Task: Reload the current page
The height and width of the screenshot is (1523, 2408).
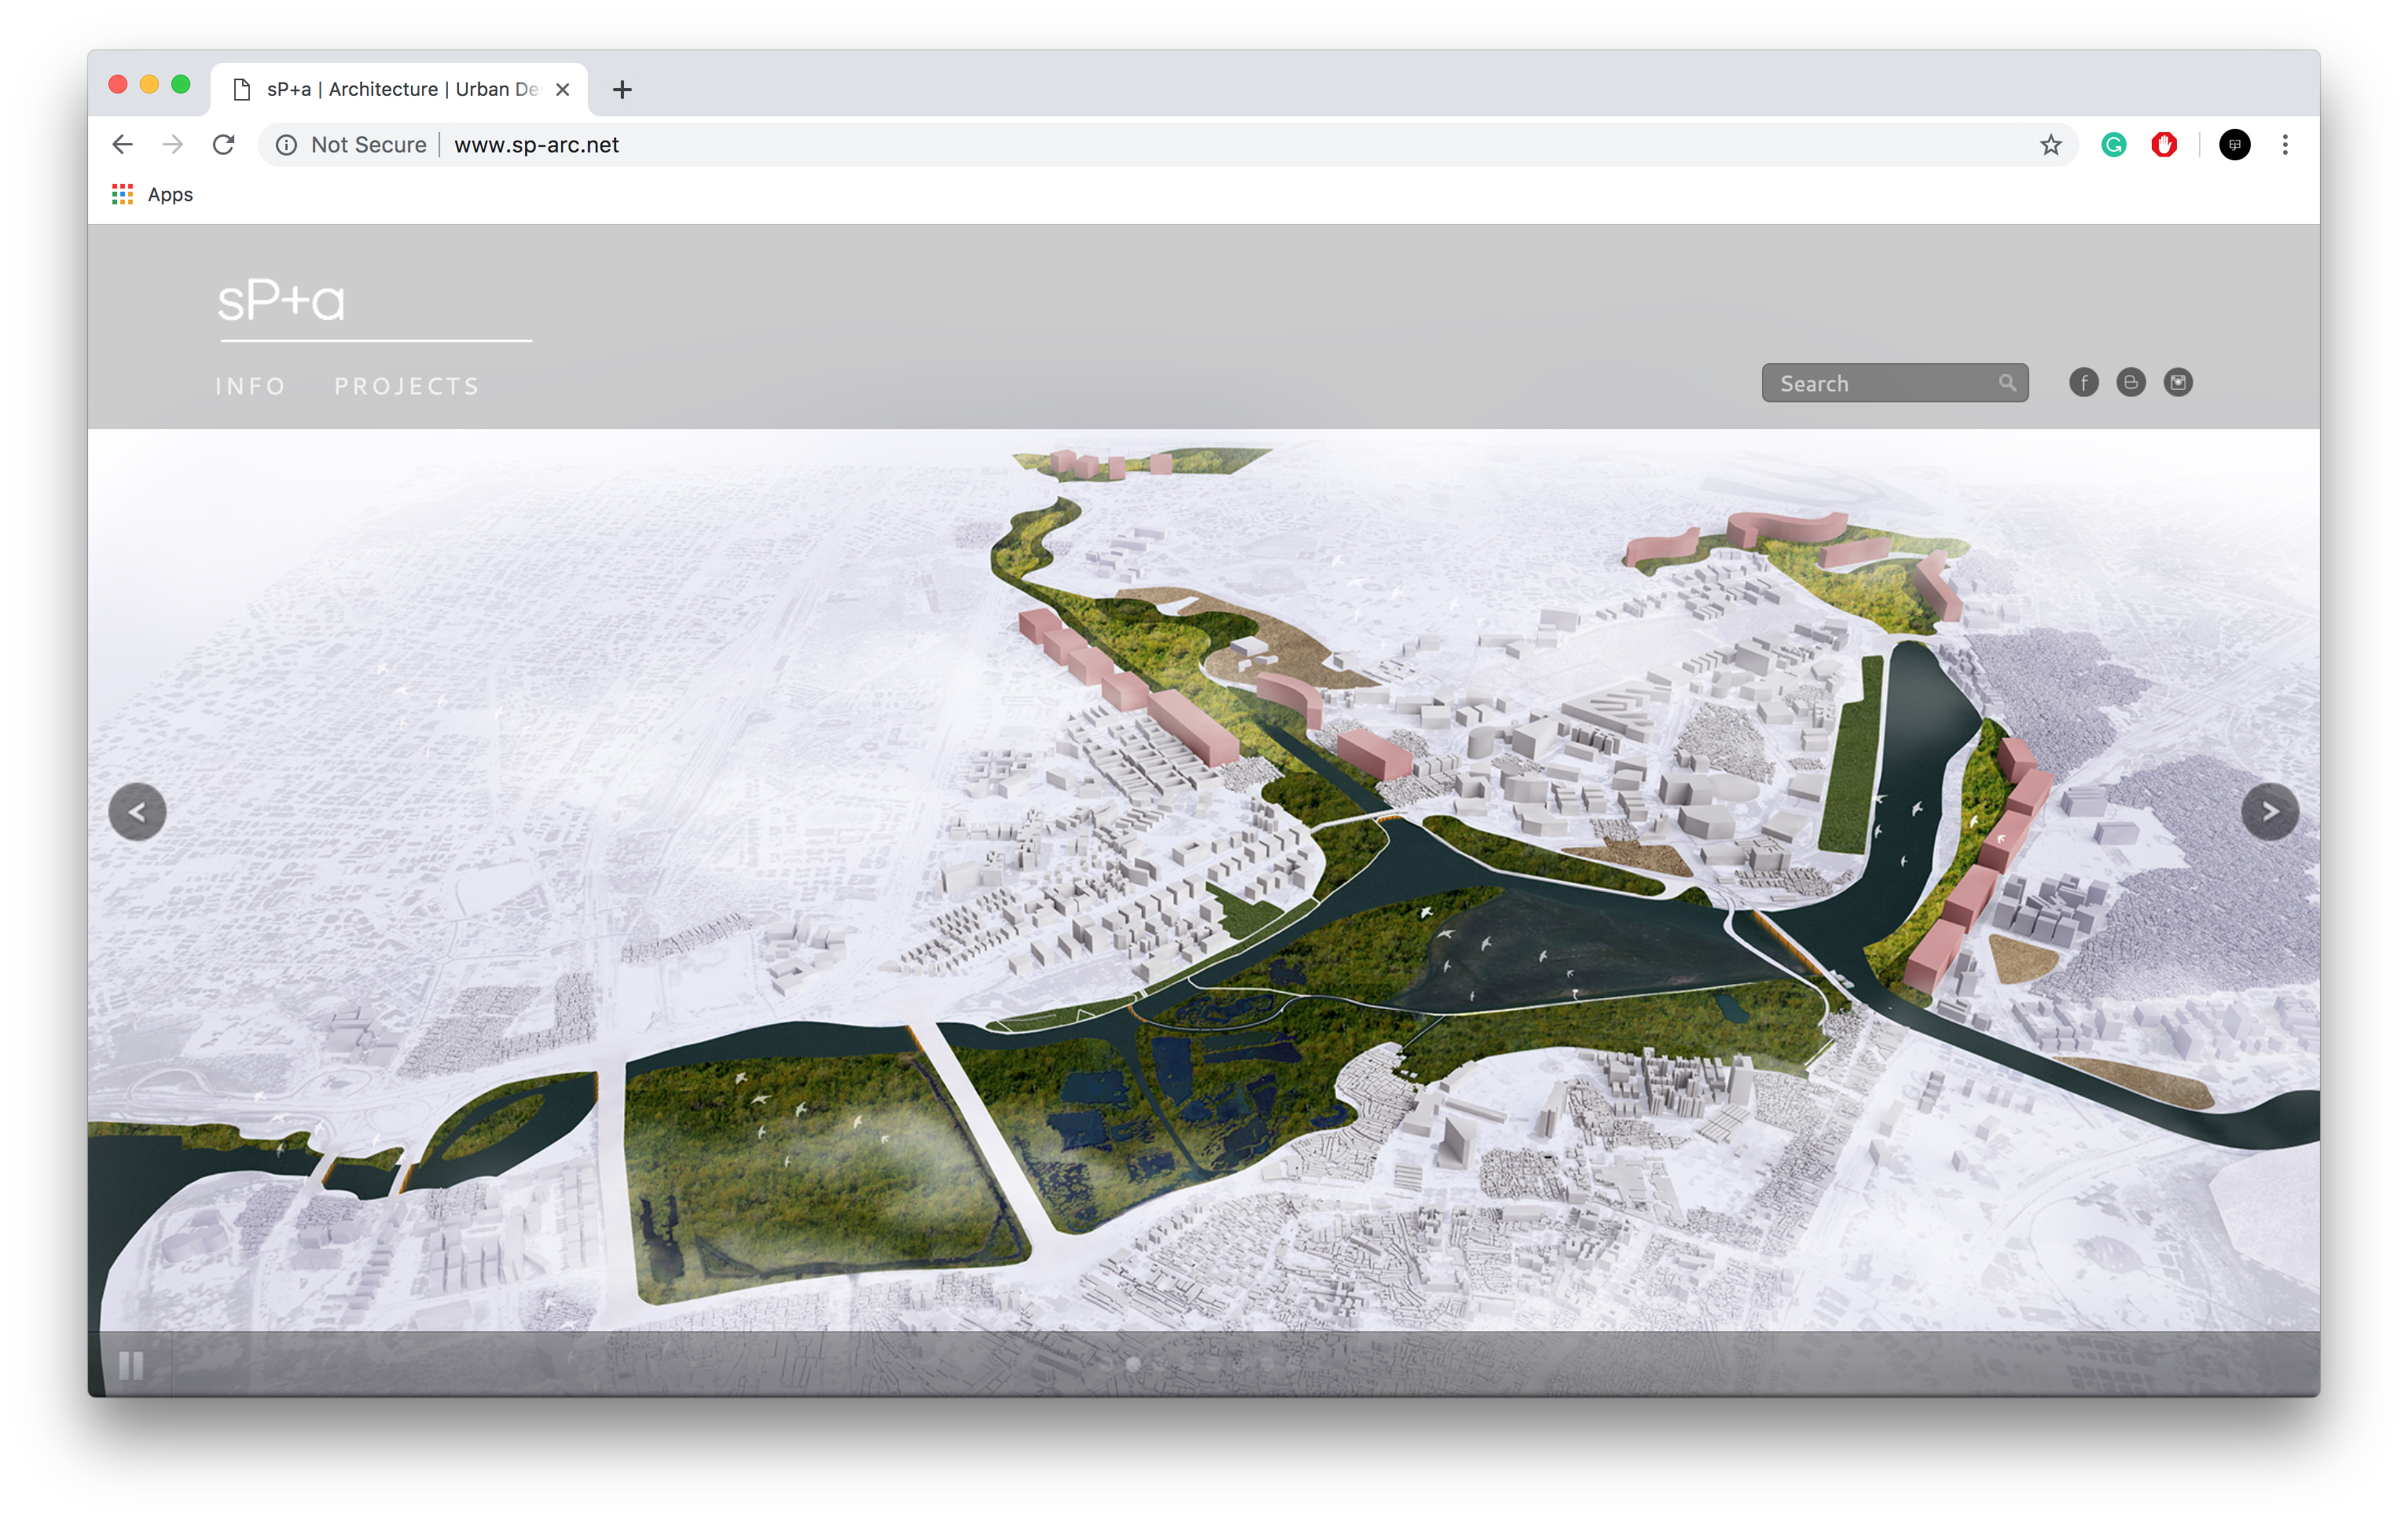Action: pos(224,145)
